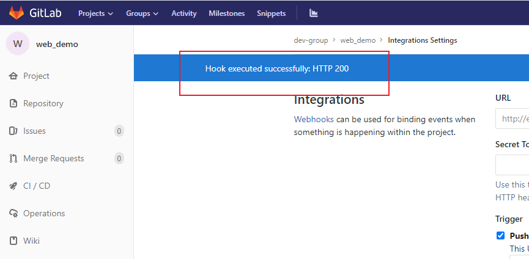Follow the web_demo breadcrumb link
The height and width of the screenshot is (259, 529).
pyautogui.click(x=358, y=40)
